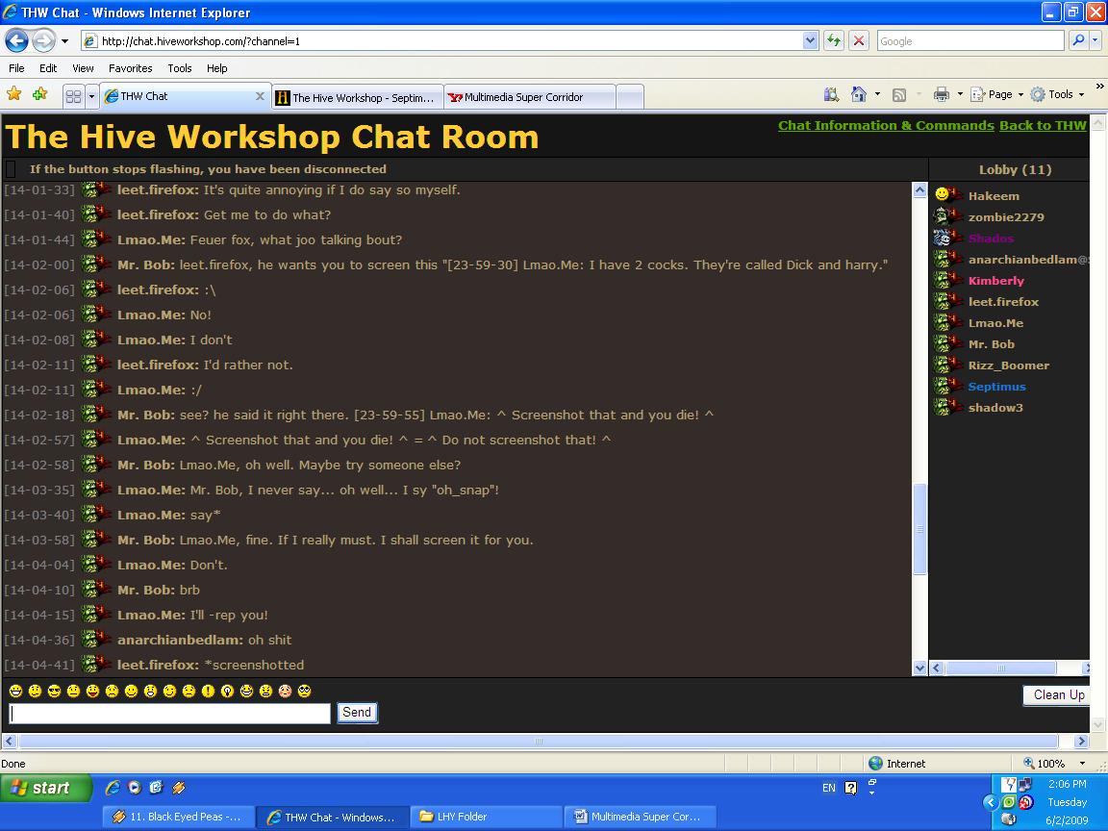Insert the pink blushing emoticon

coord(285,692)
